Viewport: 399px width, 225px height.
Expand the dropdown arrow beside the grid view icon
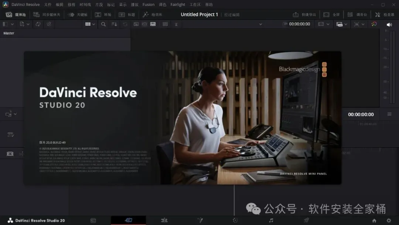pos(93,24)
